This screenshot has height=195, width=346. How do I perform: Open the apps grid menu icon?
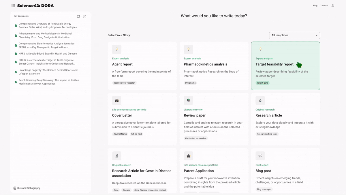tap(13, 5)
